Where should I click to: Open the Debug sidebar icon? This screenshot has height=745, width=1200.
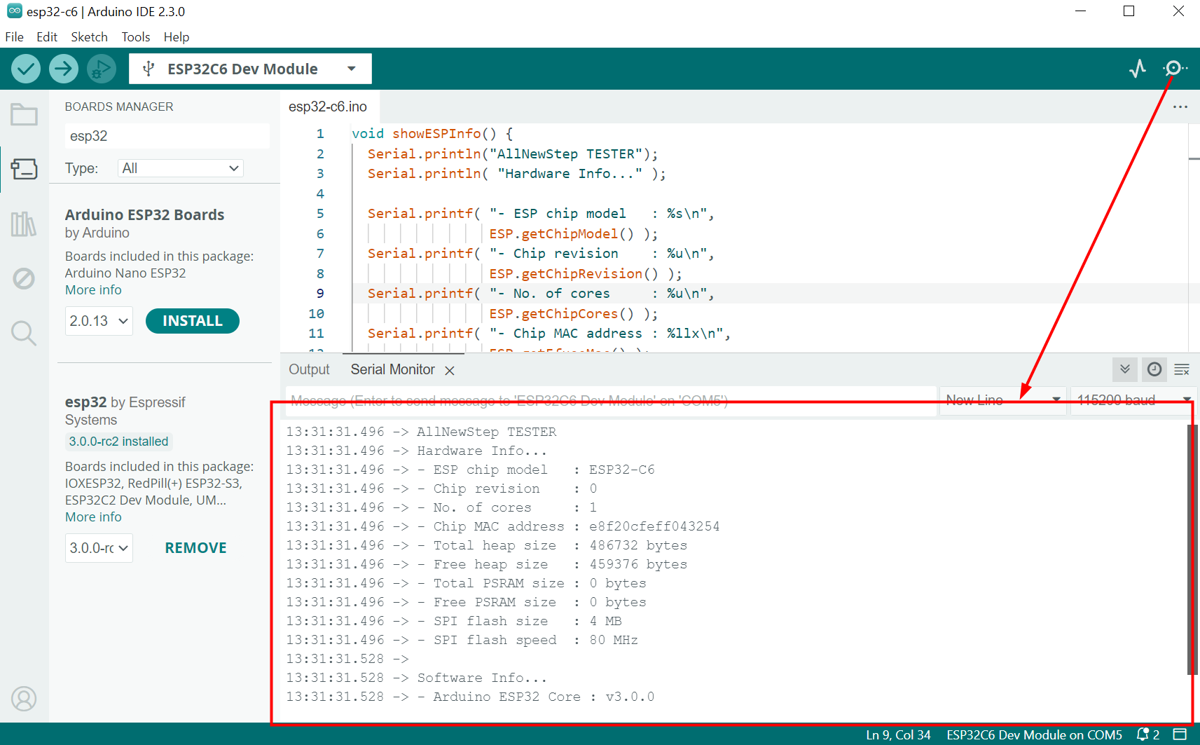(x=24, y=278)
